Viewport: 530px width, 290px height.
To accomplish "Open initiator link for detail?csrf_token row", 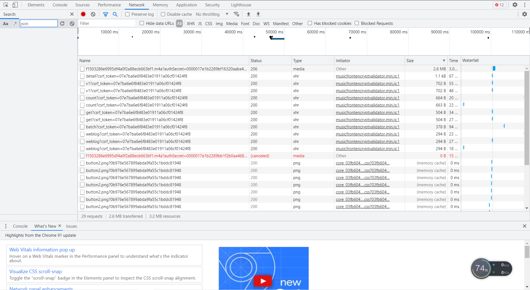I will (367, 76).
